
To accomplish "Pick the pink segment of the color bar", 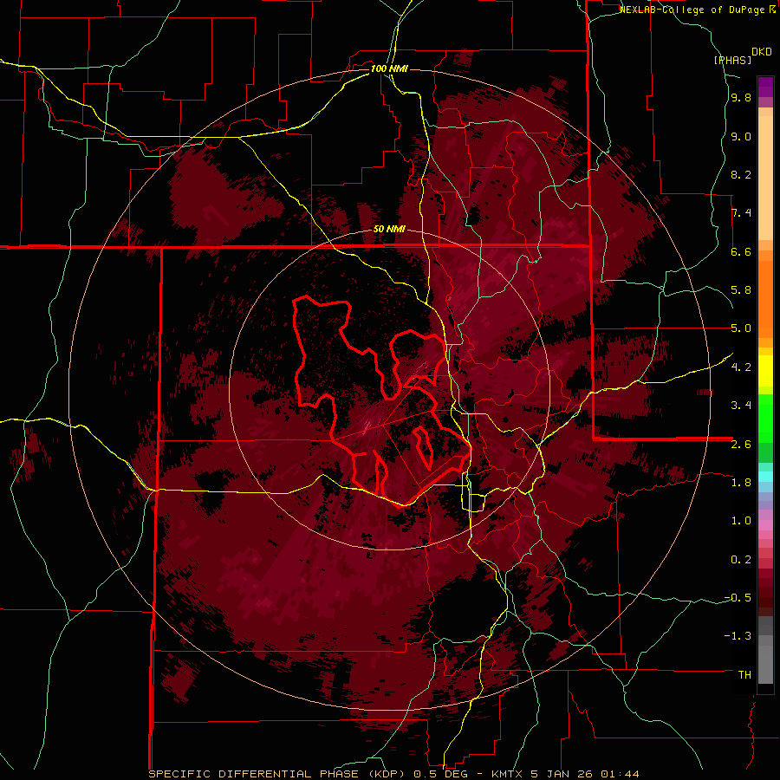I will tap(765, 525).
